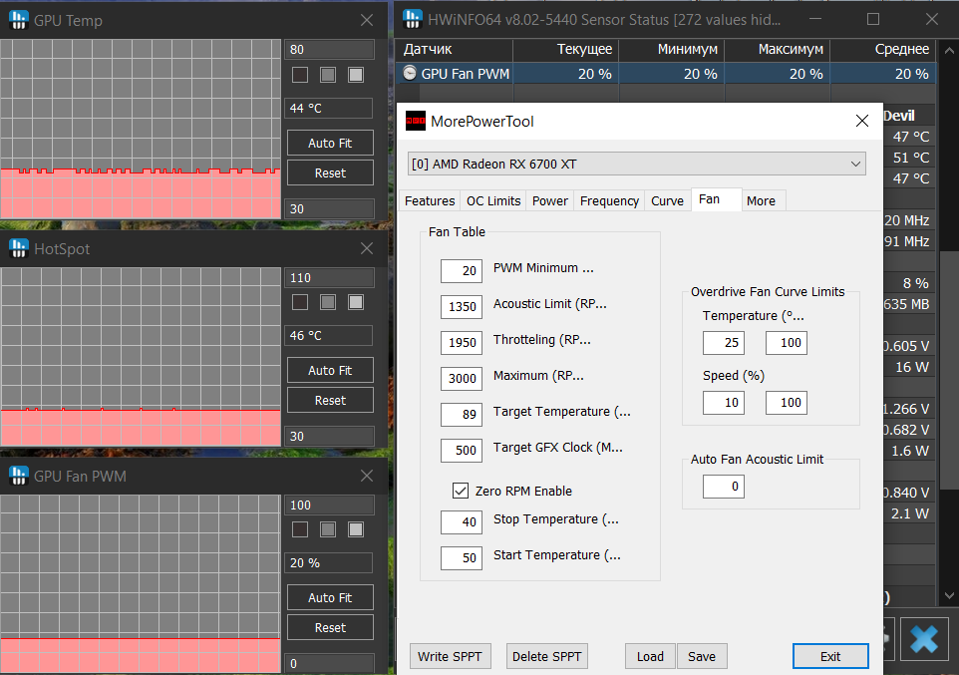This screenshot has width=959, height=675.
Task: Click HotSpot graph upper limit field 110
Action: pos(329,278)
